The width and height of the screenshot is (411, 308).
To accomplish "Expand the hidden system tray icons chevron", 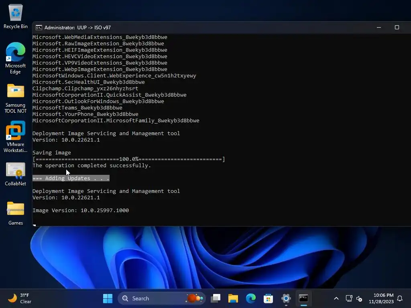I will tap(336, 298).
